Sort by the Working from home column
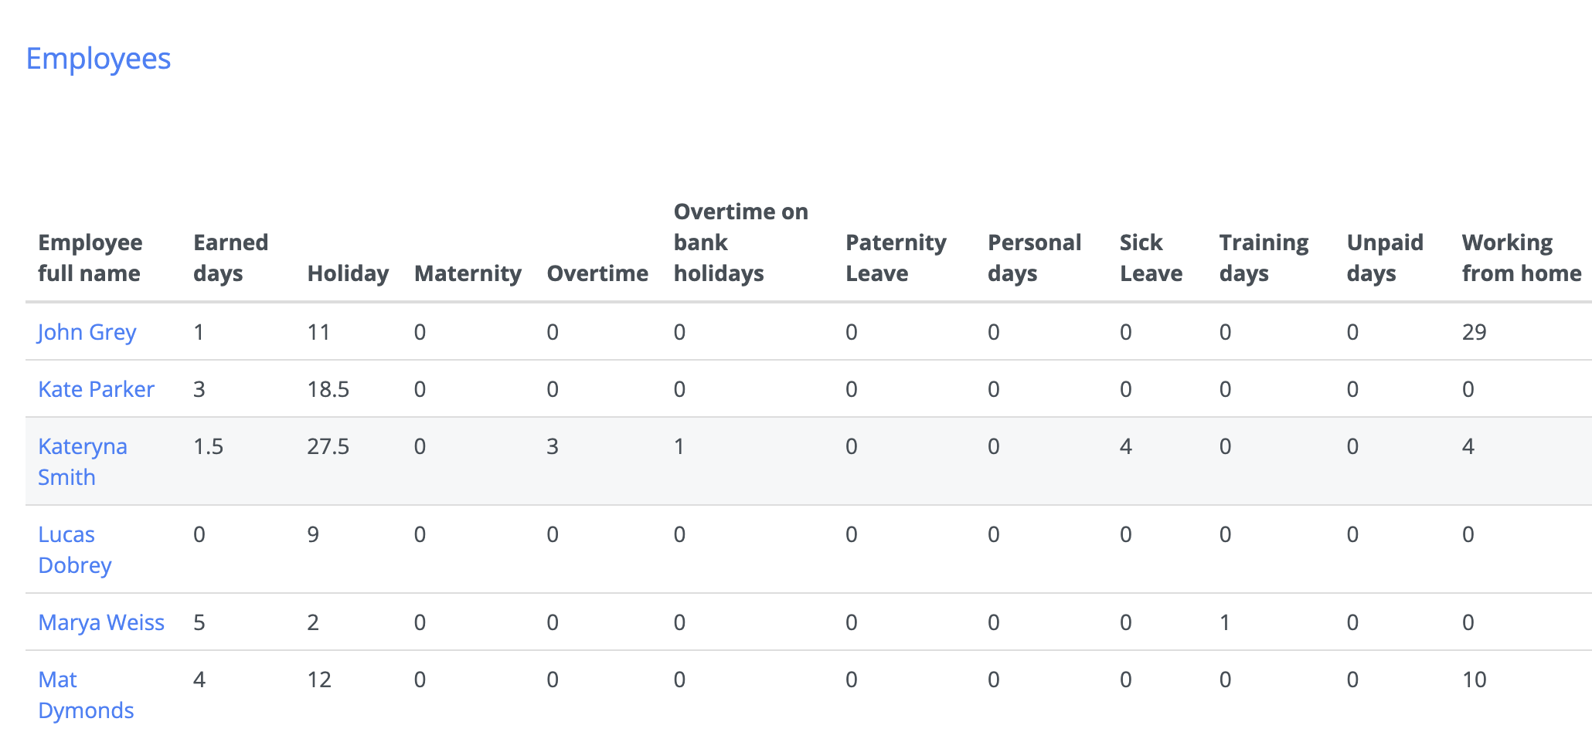This screenshot has width=1592, height=749. pyautogui.click(x=1521, y=257)
